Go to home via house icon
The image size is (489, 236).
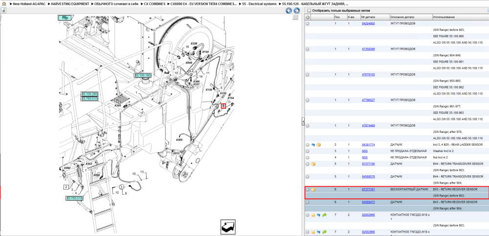click(4, 4)
